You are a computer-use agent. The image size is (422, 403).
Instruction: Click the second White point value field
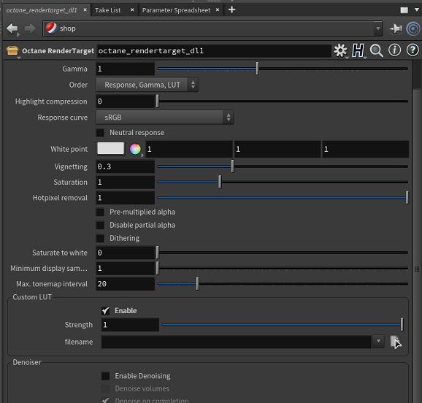click(277, 149)
